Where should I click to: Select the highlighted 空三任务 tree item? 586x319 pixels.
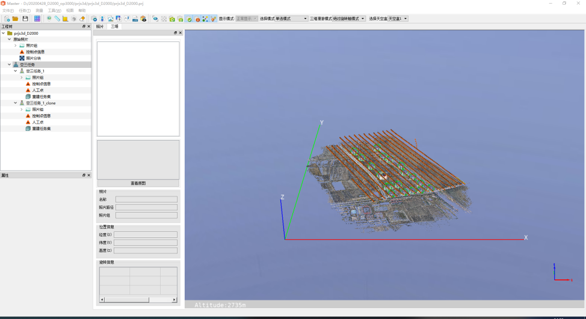pos(27,64)
